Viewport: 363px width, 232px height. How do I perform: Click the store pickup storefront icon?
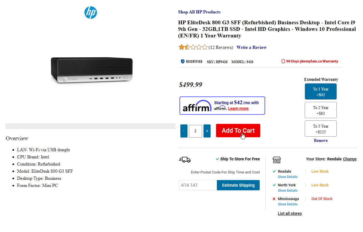pyautogui.click(x=277, y=160)
